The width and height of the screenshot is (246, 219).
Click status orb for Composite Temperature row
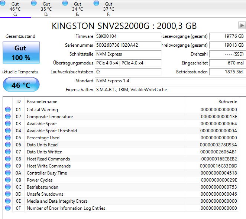click(8, 116)
